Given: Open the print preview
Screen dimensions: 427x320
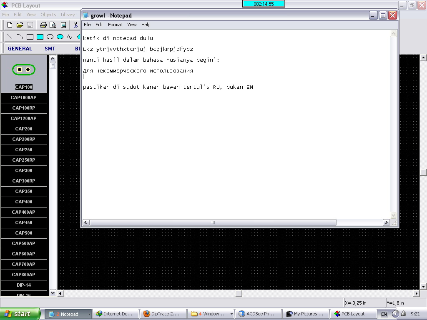Looking at the screenshot, I should [x=53, y=25].
